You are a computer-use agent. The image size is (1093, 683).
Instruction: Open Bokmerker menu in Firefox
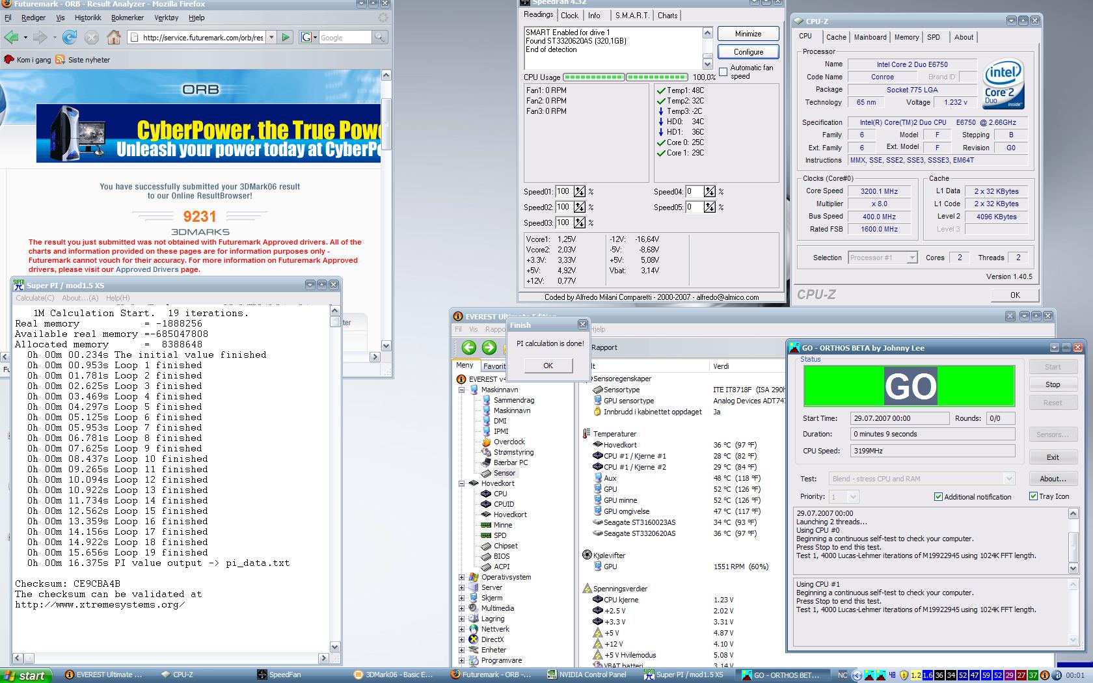click(128, 18)
